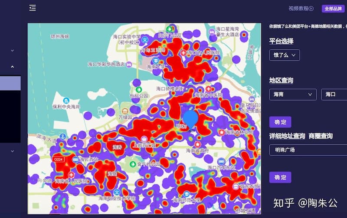Image resolution: width=347 pixels, height=218 pixels.
Task: Click the 皇马假日 hotel icon on map edge
Action: click(252, 99)
